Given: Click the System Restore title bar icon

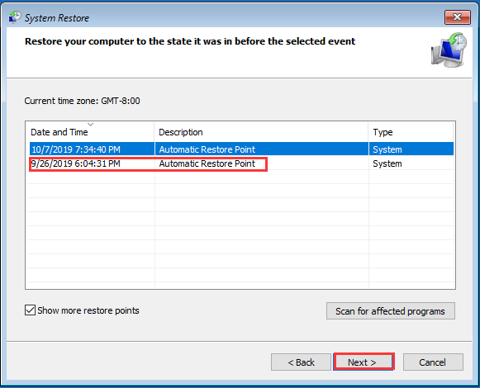Looking at the screenshot, I should 15,17.
